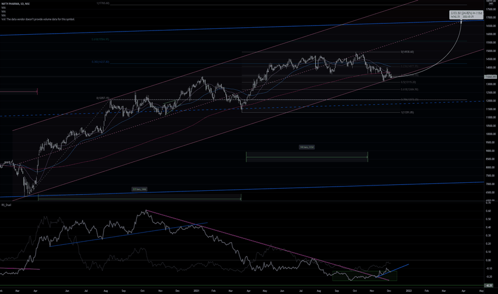
Task: Click the 17000.00 price axis label
Action: 491,18
